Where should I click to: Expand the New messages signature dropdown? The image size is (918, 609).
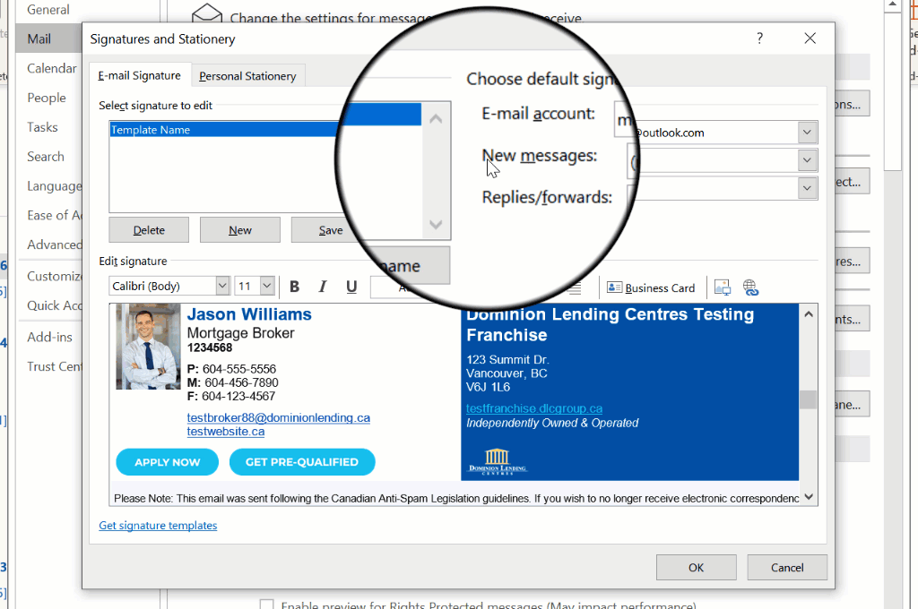807,160
